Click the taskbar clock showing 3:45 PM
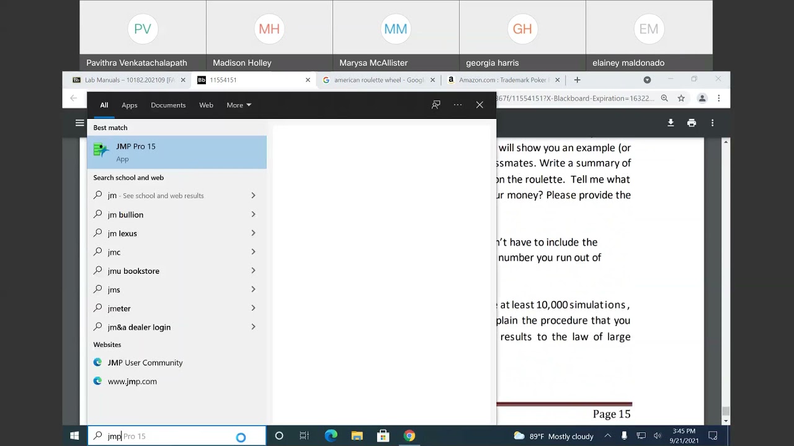The image size is (794, 446). pos(684,436)
